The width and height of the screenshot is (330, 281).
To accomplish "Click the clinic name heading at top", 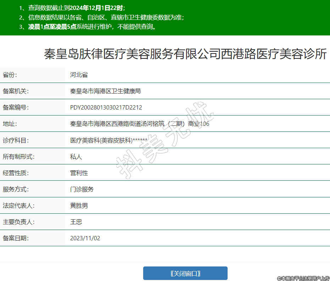I will (185, 54).
